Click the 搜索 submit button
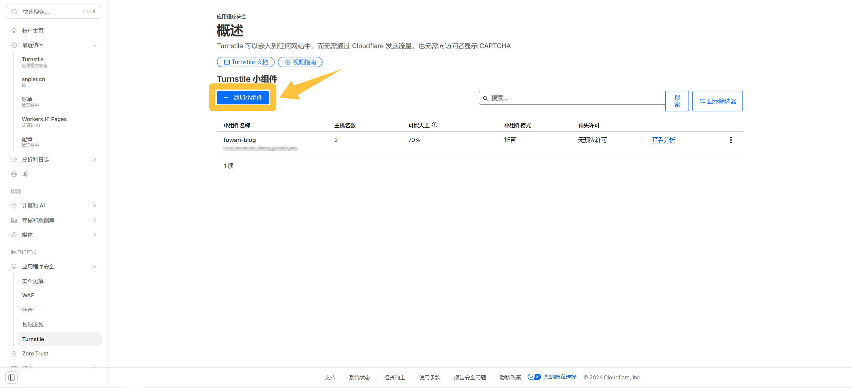 pos(677,101)
